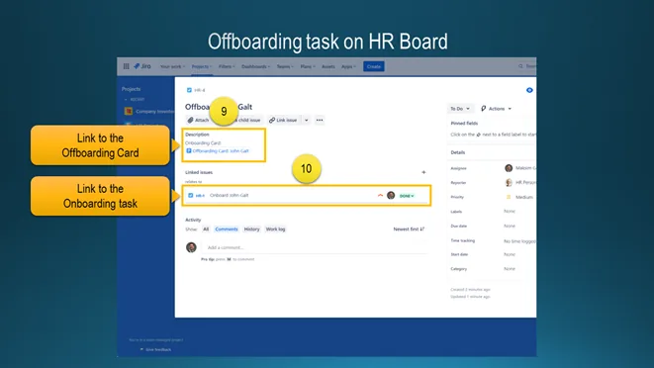Screen dimensions: 654x368
Task: Show All activity
Action: (206, 230)
